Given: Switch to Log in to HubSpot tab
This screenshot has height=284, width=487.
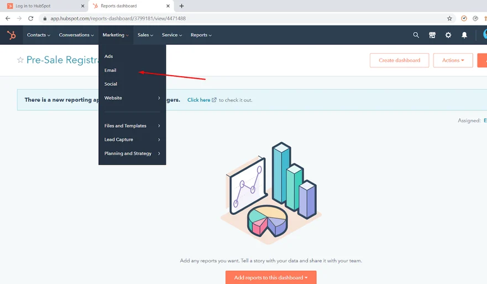Looking at the screenshot, I should click(x=44, y=6).
